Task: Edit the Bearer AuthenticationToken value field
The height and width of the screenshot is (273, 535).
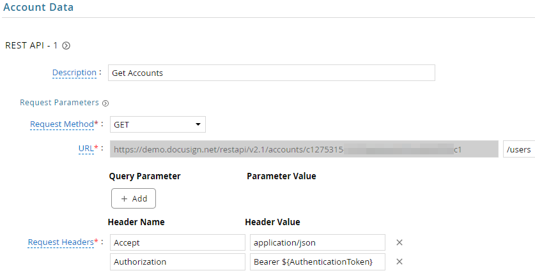Action: click(x=318, y=262)
